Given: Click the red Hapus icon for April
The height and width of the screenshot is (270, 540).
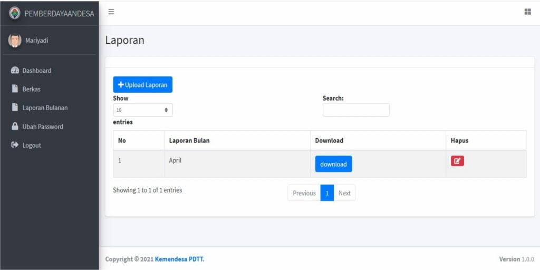Looking at the screenshot, I should (x=457, y=161).
